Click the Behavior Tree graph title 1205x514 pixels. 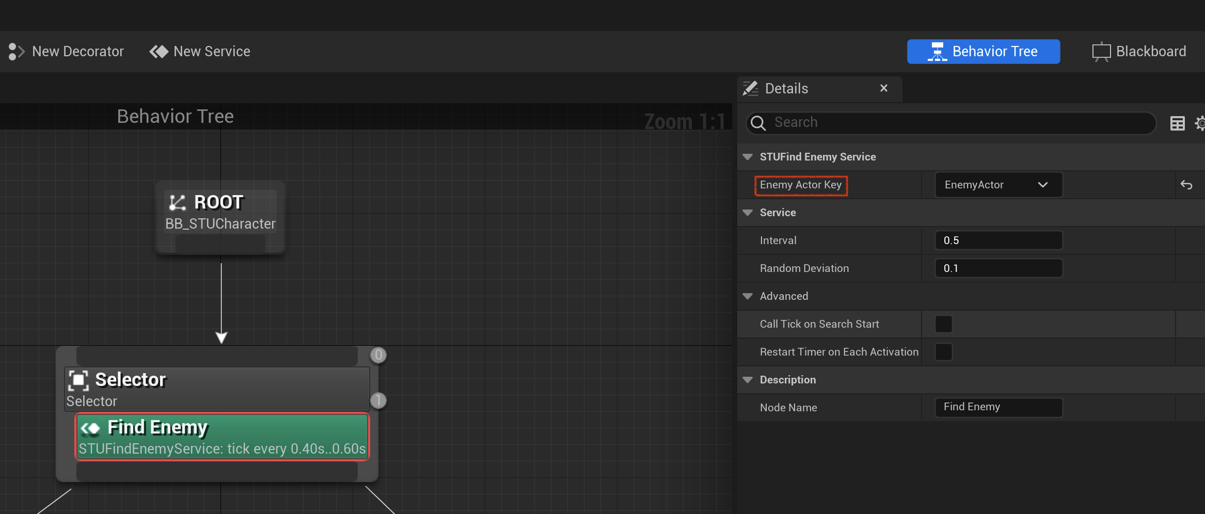[176, 117]
